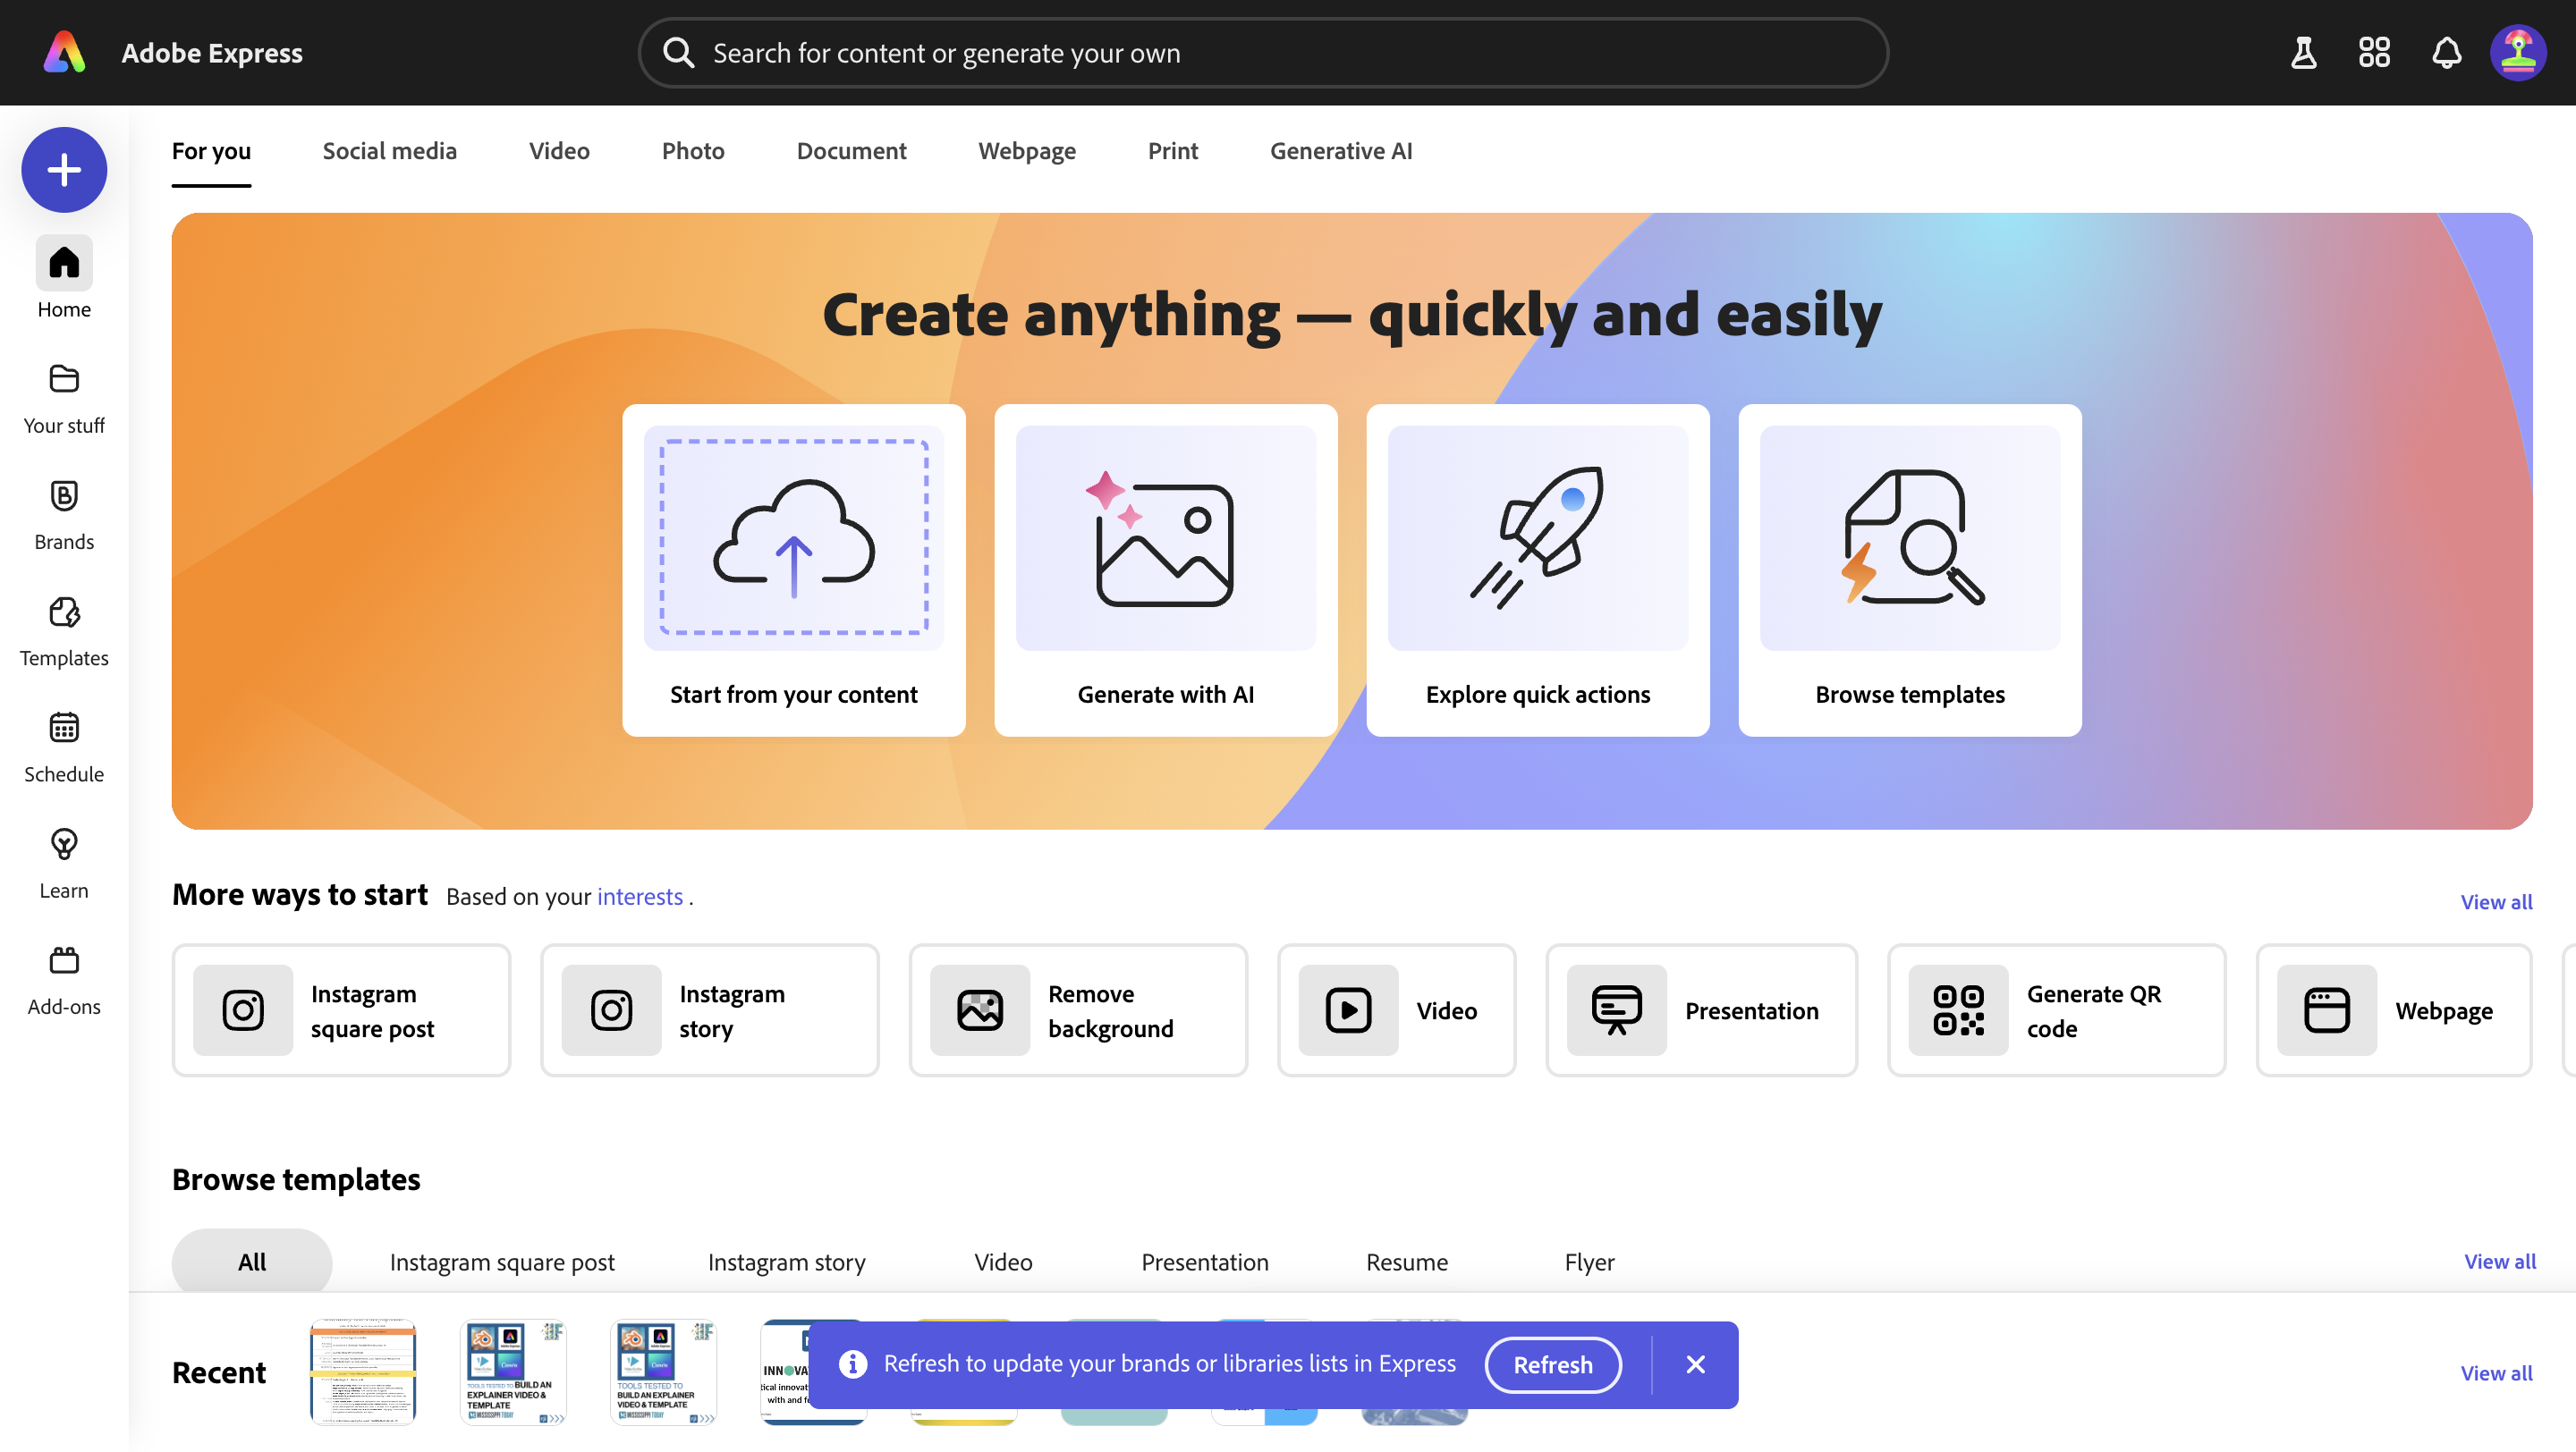The image size is (2576, 1452).
Task: Open Your stuff in sidebar
Action: coord(64,398)
